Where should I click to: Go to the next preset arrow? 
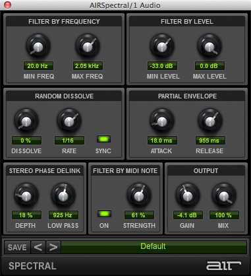click(53, 247)
